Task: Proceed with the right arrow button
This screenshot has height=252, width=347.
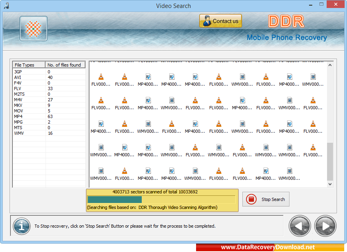Action: pyautogui.click(x=325, y=226)
